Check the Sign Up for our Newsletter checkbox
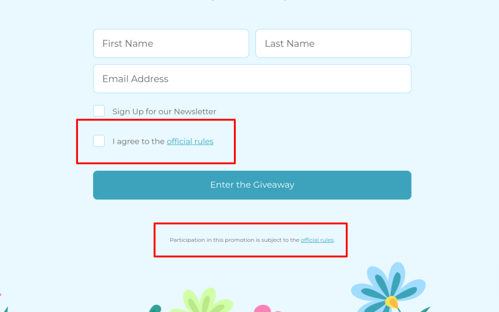 pos(99,111)
